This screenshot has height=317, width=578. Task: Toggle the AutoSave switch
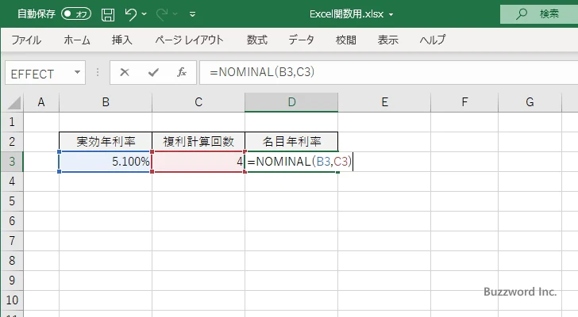(x=76, y=14)
